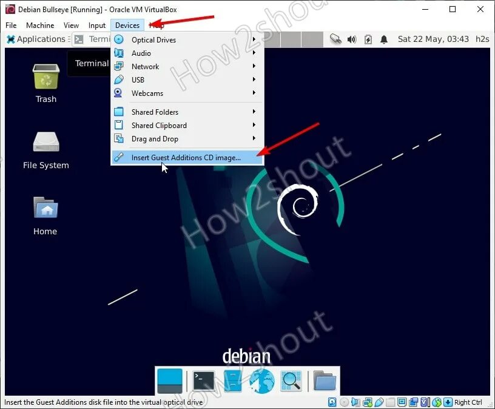Image resolution: width=495 pixels, height=409 pixels.
Task: Open the File Manager dock icon
Action: click(x=233, y=381)
